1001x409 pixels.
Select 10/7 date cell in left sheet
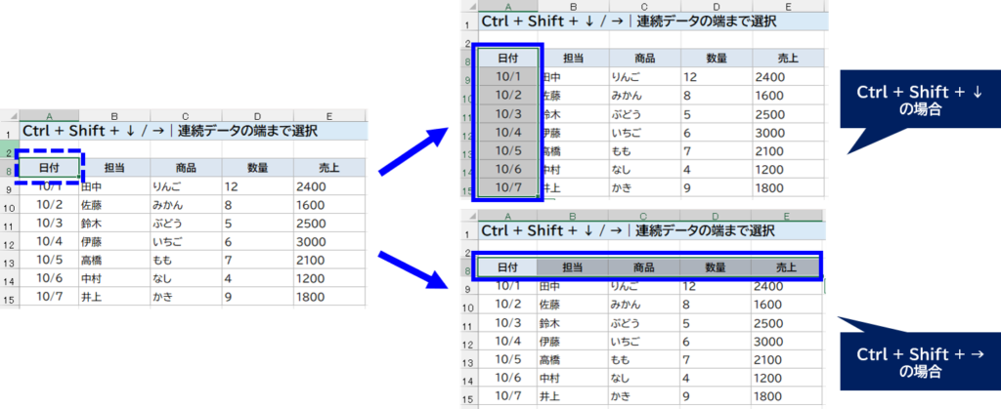[49, 297]
